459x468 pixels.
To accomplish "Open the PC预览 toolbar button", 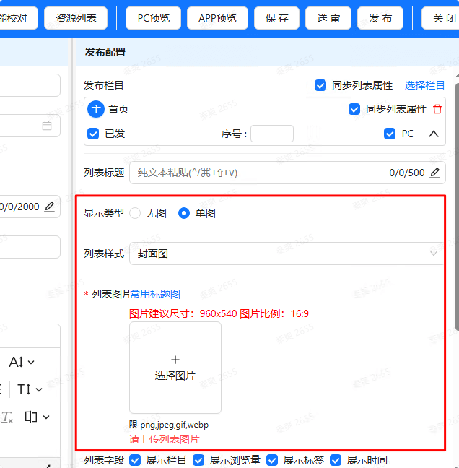I will coord(154,18).
